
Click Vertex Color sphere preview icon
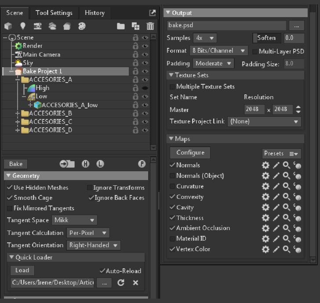tap(297, 249)
